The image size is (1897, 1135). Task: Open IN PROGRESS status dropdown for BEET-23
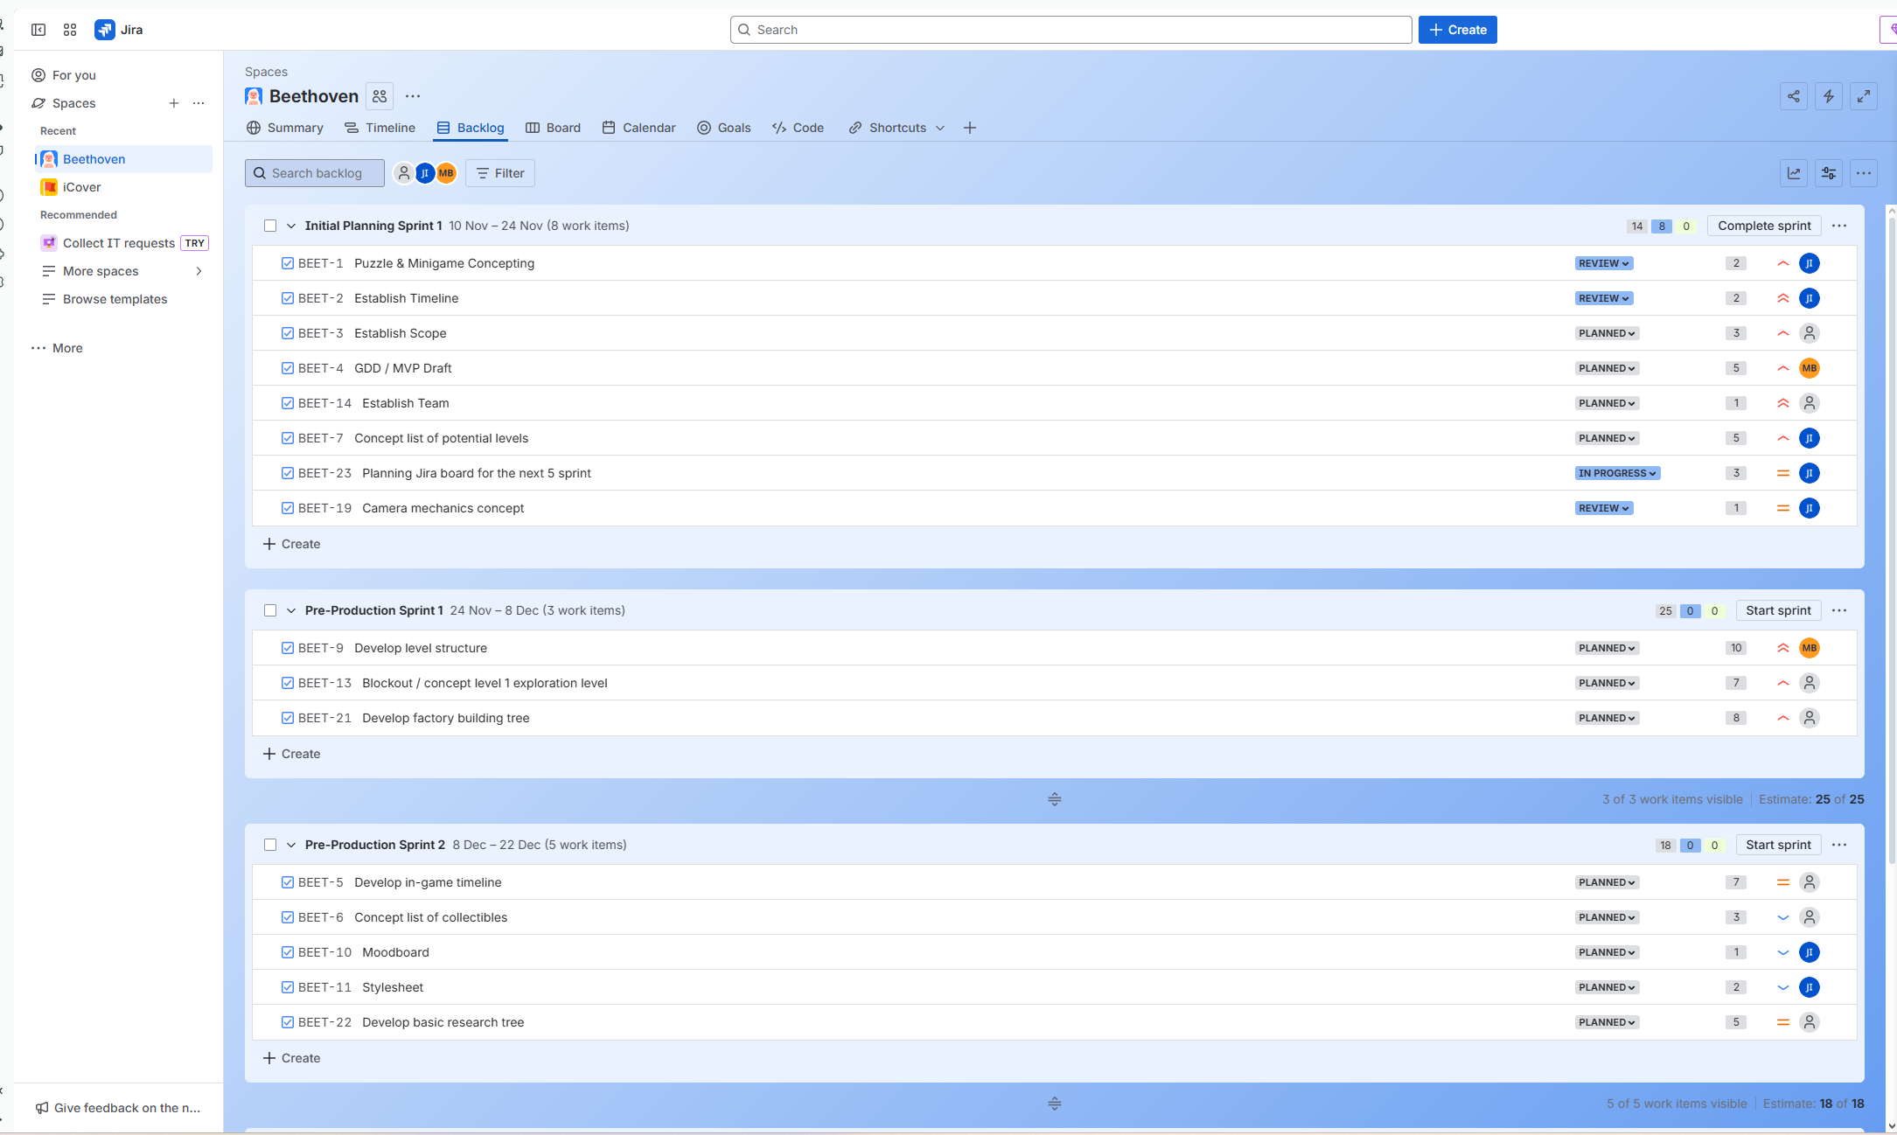point(1617,473)
